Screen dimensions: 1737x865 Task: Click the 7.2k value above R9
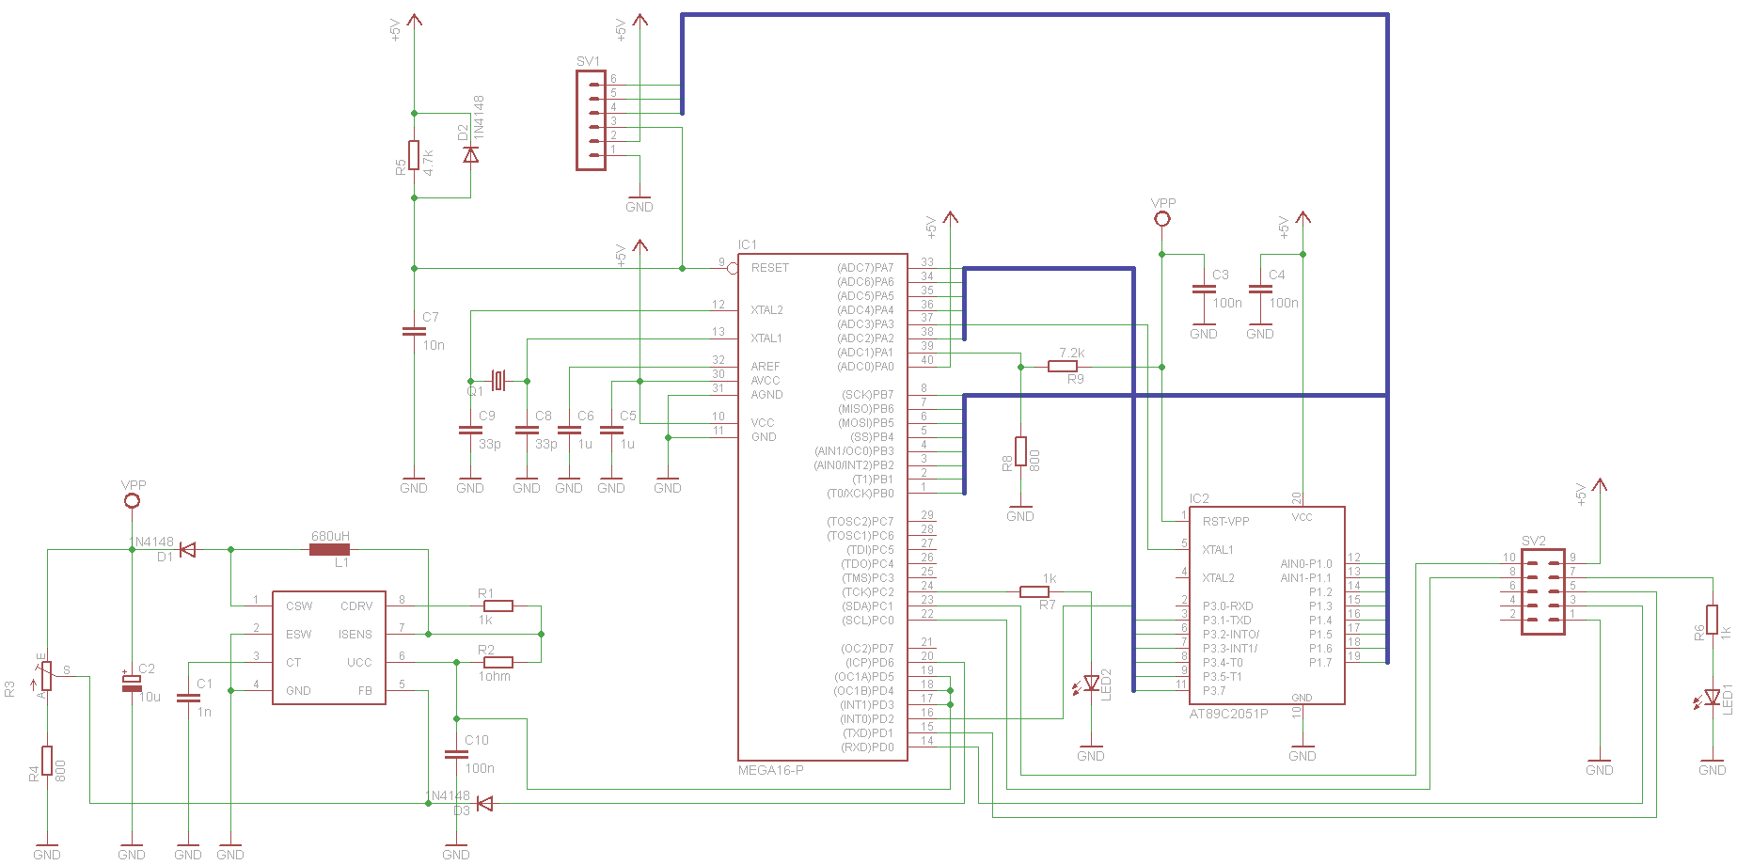pos(1072,353)
